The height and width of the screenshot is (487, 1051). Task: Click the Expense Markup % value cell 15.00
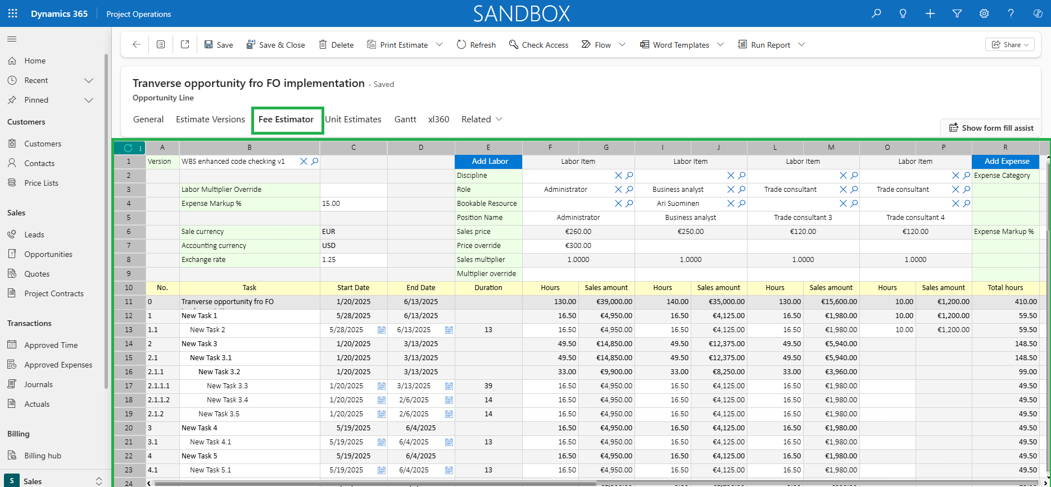[x=354, y=203]
